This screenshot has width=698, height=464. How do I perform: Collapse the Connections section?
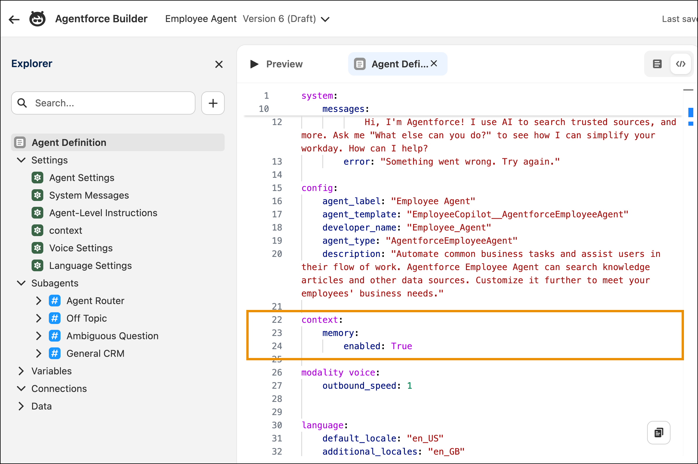21,388
